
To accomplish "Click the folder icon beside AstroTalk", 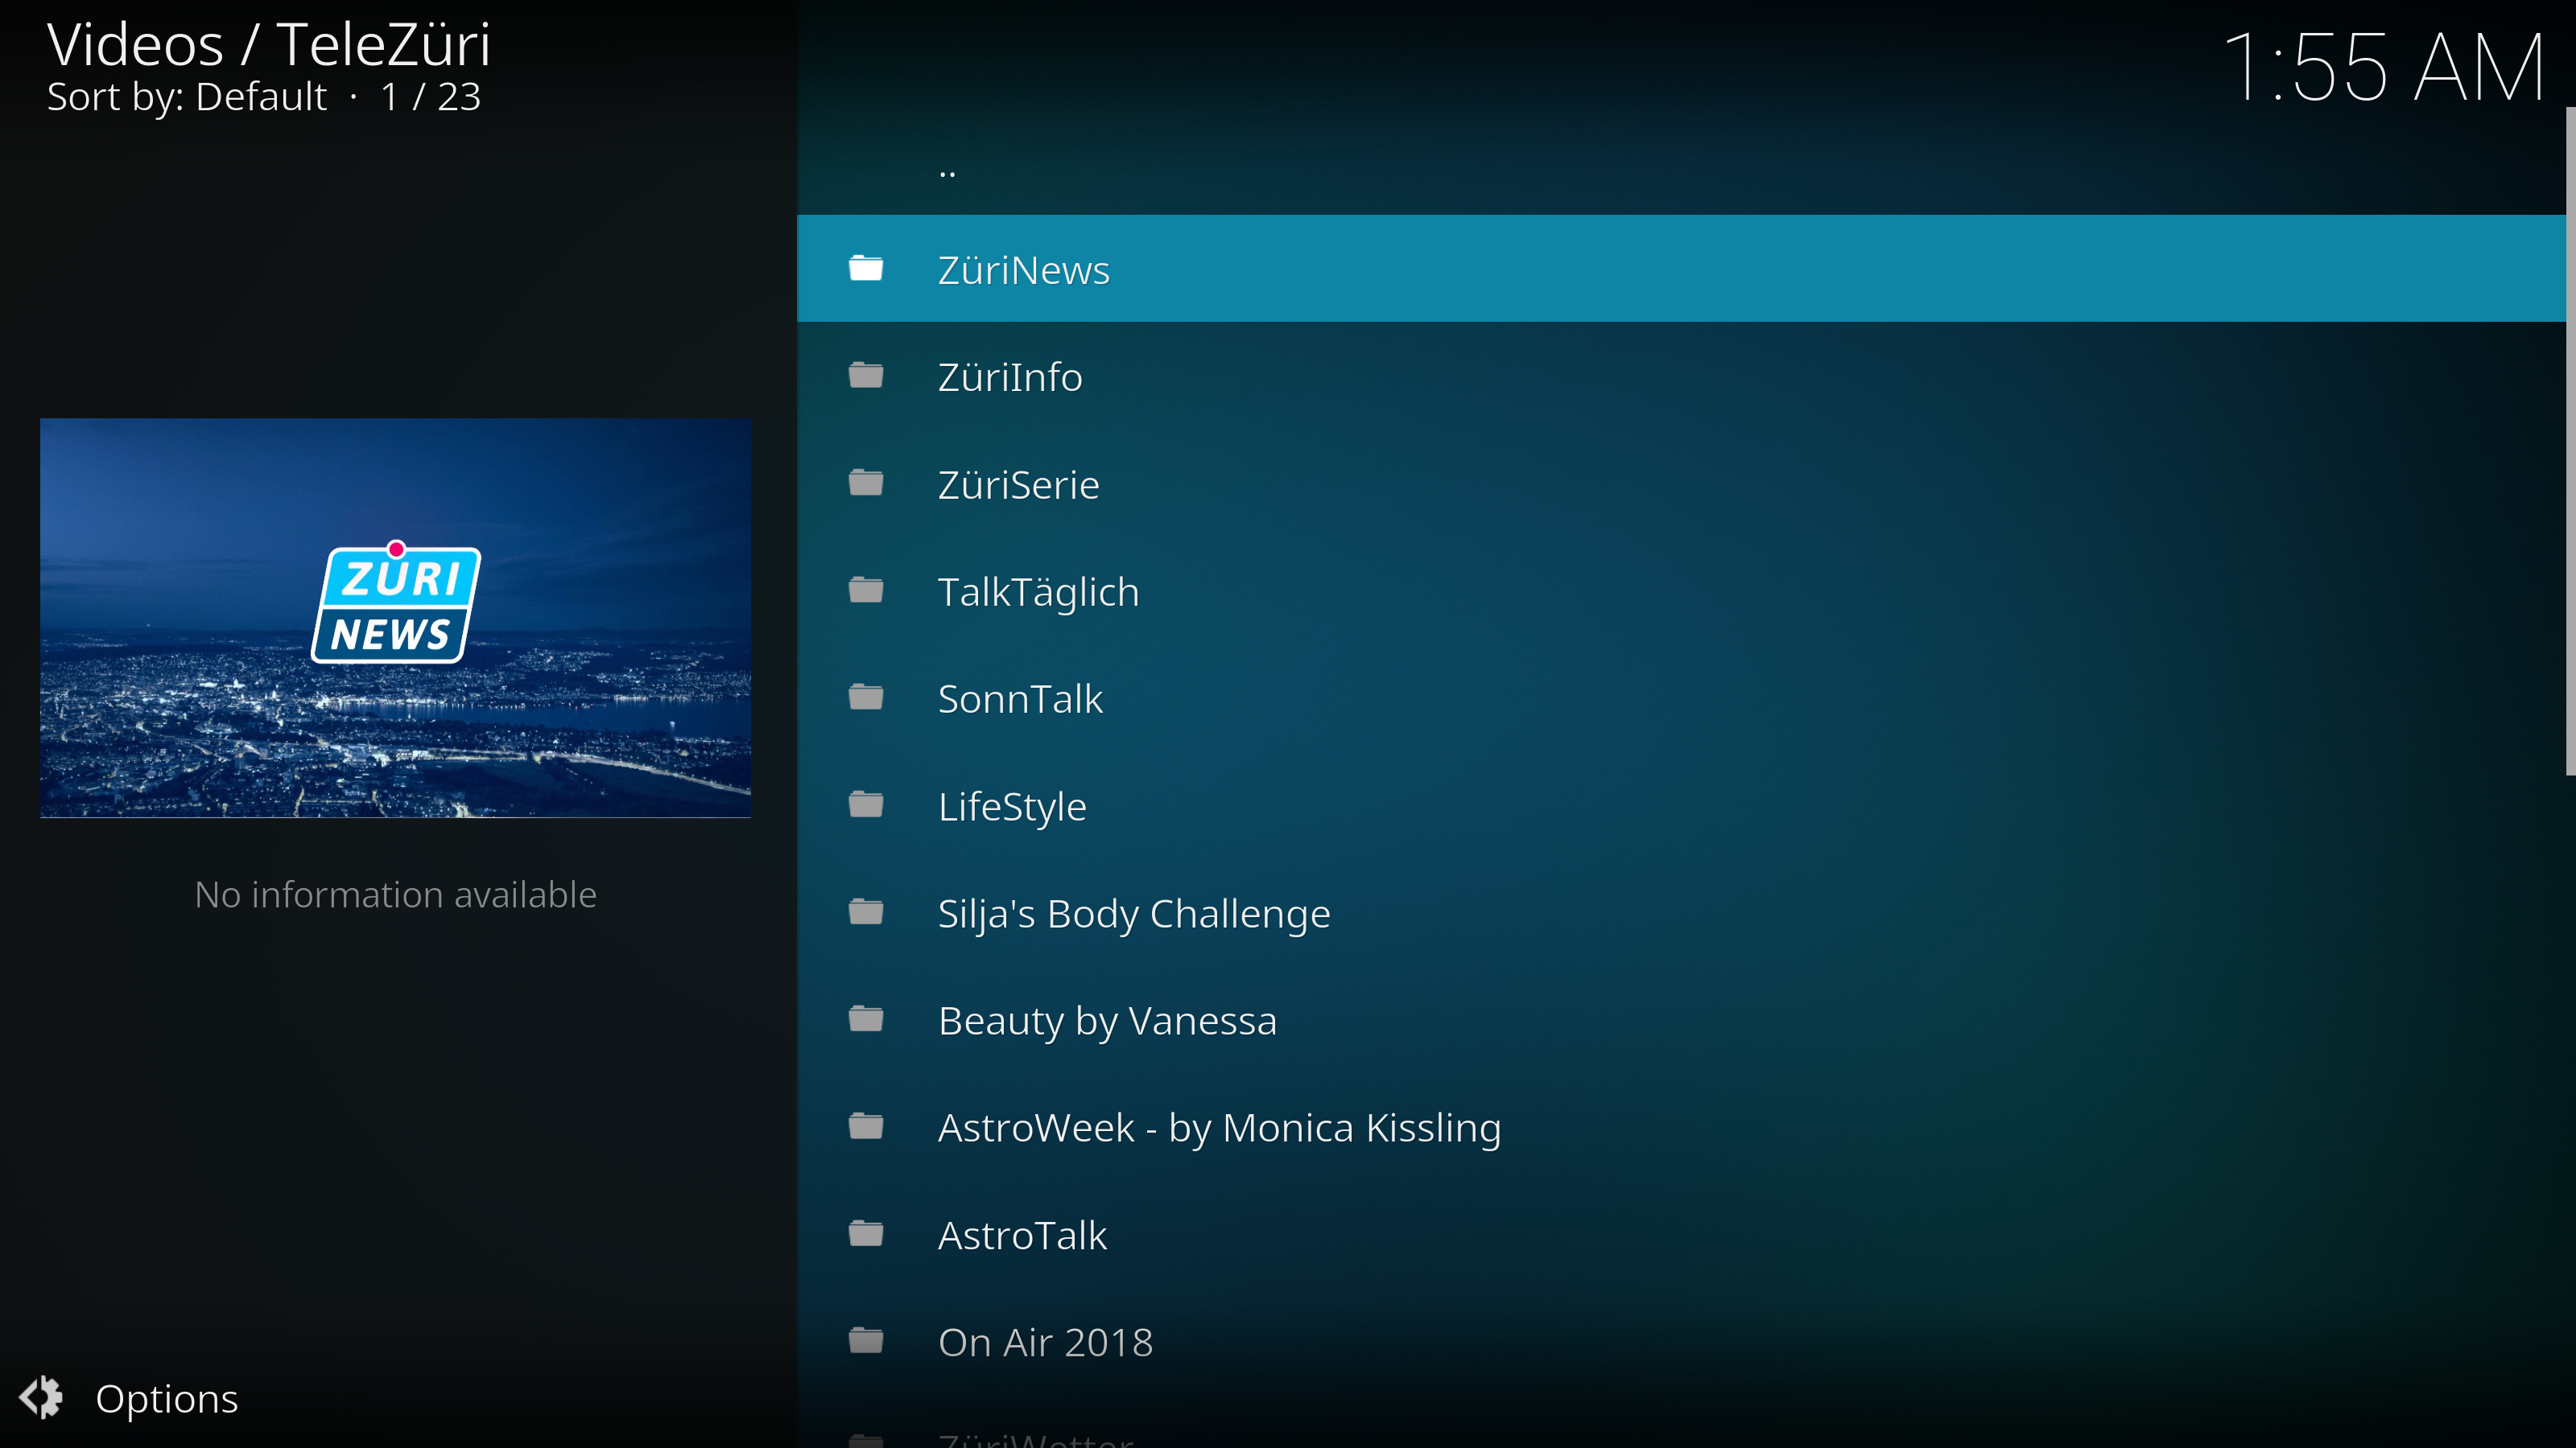I will coord(866,1234).
